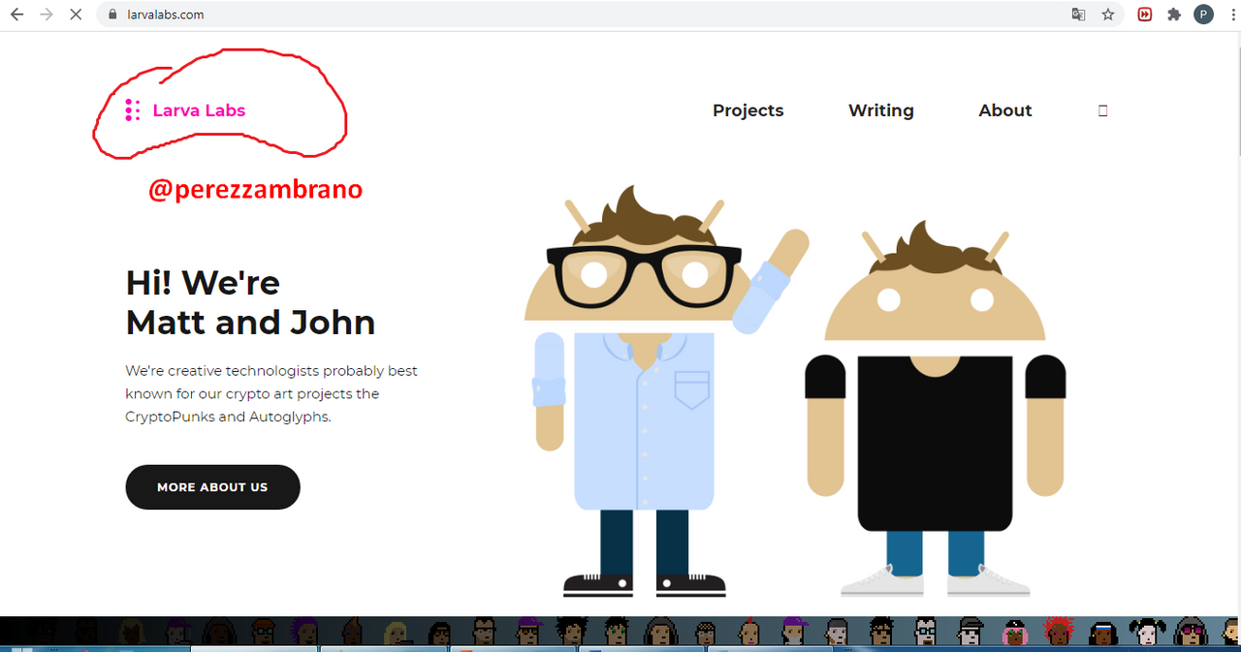
Task: Click the android character in black t-shirt
Action: pyautogui.click(x=936, y=407)
